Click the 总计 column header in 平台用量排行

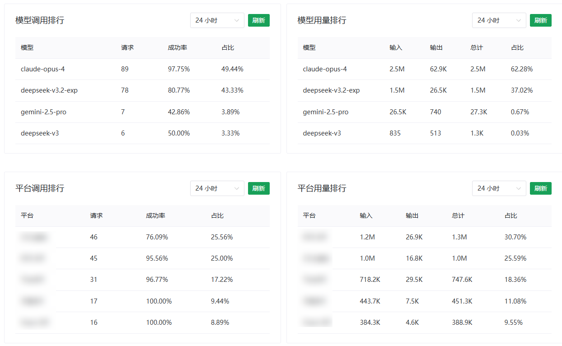(x=458, y=215)
